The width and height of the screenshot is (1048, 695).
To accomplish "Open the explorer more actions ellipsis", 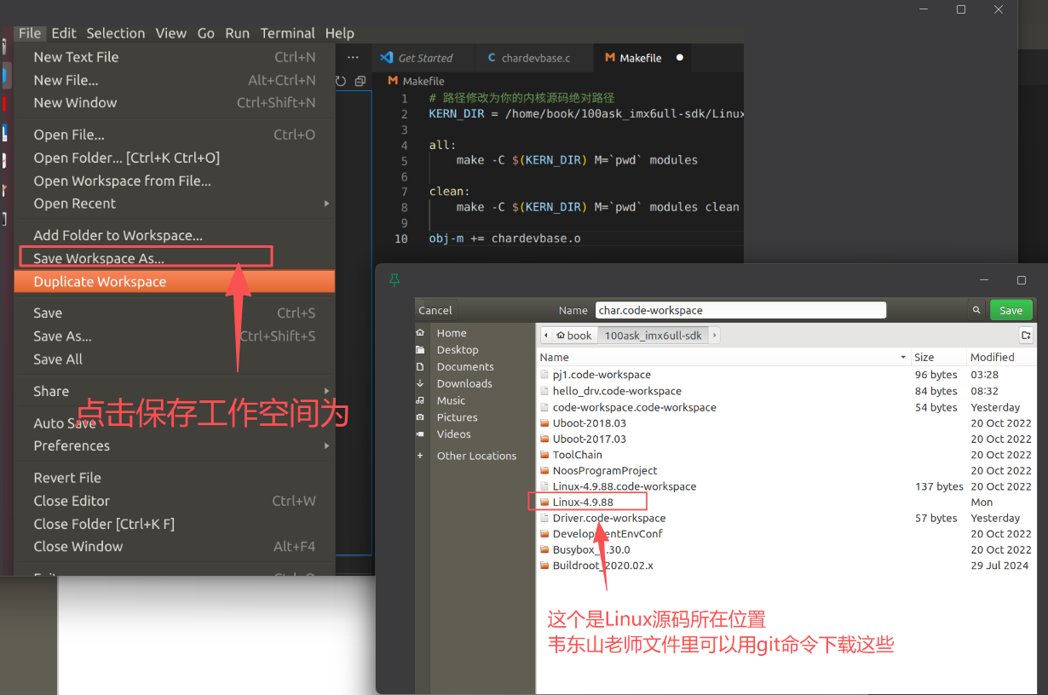I will (x=354, y=57).
